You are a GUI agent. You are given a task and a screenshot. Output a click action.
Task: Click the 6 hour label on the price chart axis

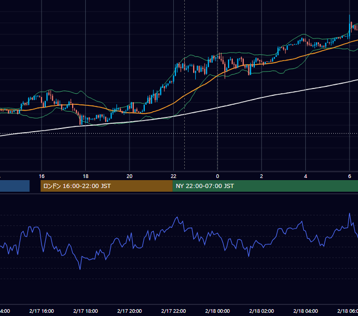350,176
